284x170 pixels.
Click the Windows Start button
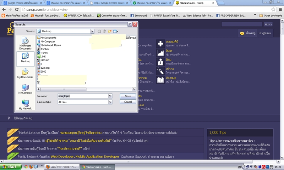(10, 166)
